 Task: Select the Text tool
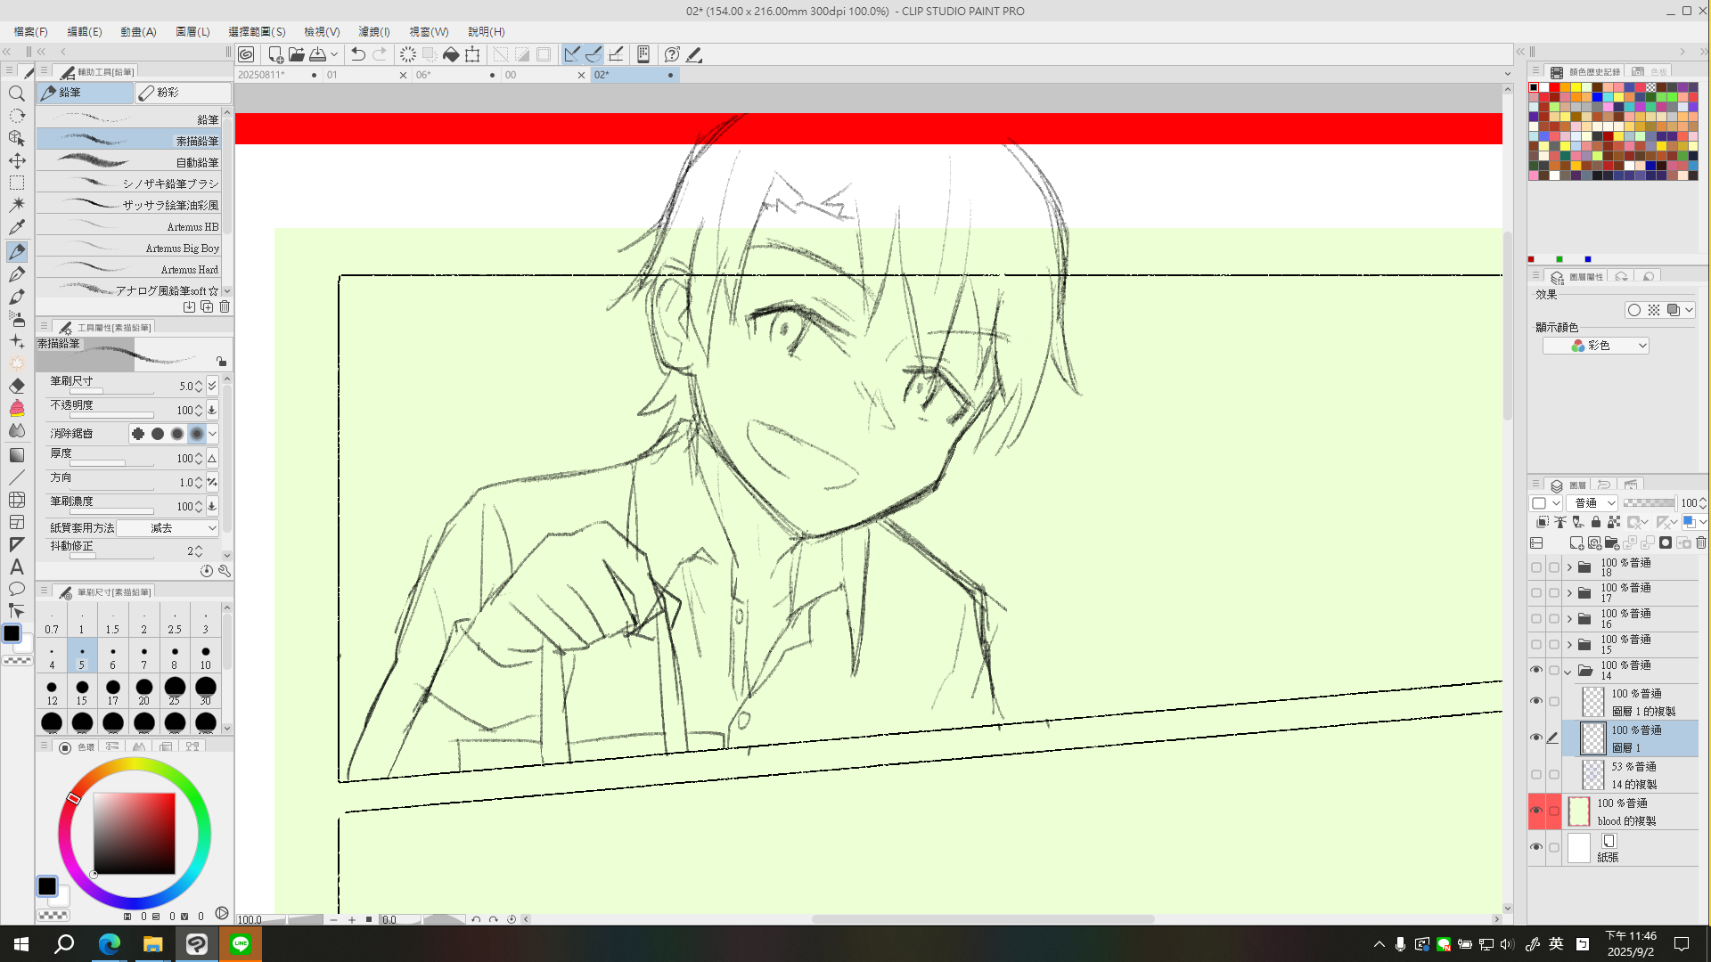17,567
